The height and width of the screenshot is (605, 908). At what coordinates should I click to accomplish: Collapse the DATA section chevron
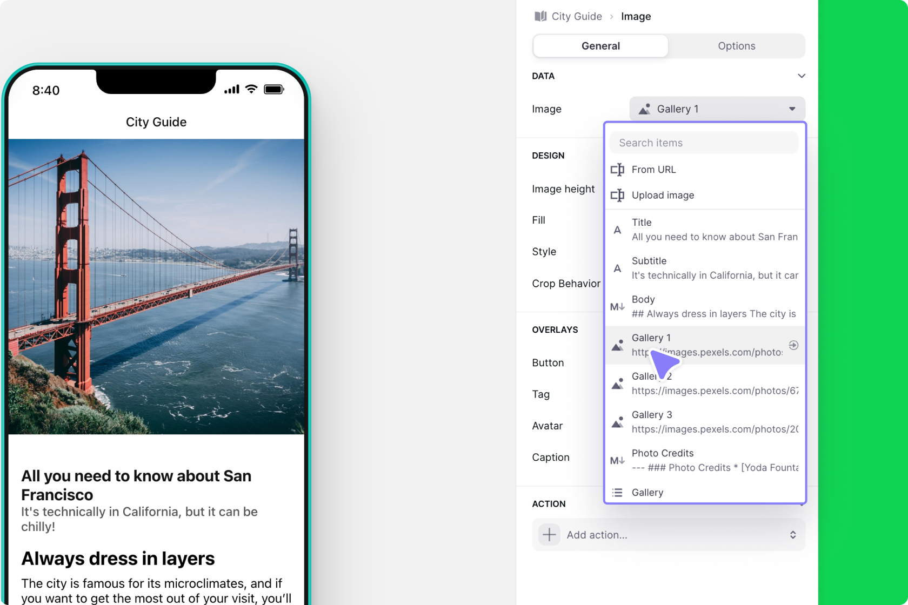801,76
